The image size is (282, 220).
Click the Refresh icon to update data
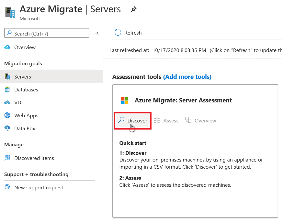coord(120,32)
